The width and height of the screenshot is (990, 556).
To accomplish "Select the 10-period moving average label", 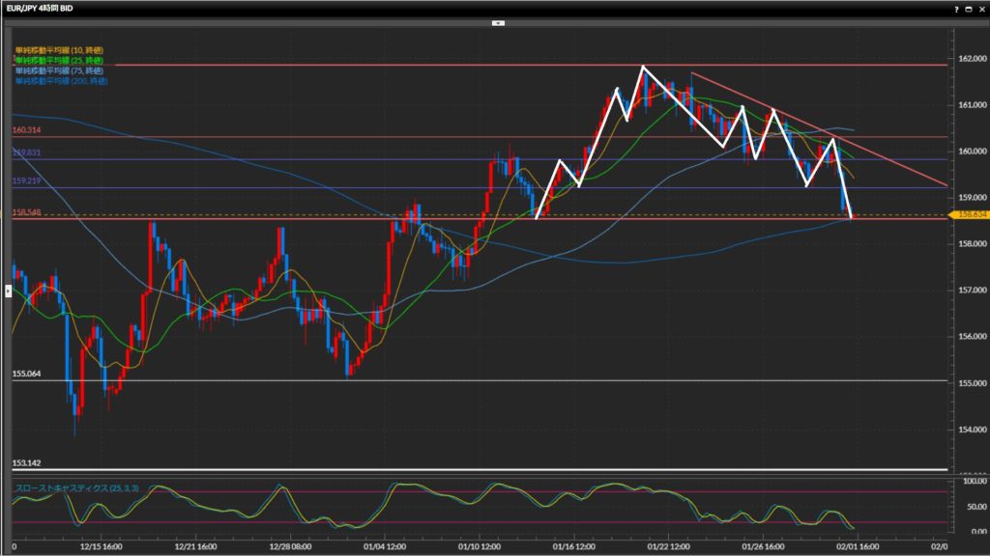I will click(59, 50).
